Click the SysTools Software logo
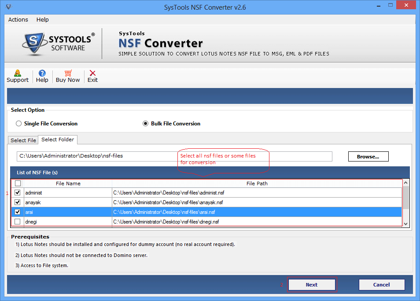The image size is (420, 301). [58, 43]
